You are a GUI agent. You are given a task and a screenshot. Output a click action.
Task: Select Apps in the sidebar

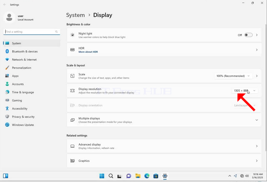(32, 76)
